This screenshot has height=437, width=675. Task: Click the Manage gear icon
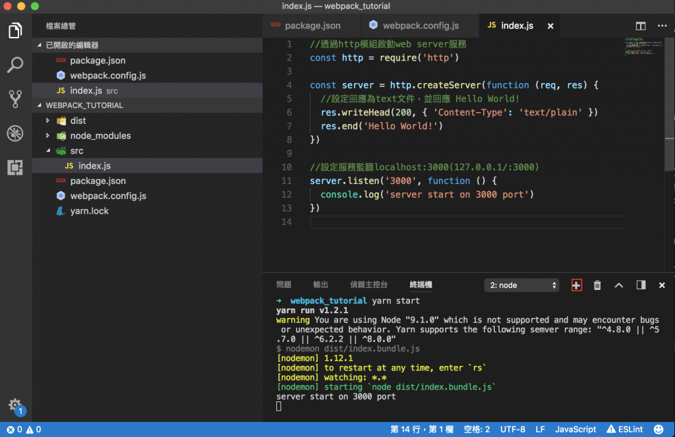[15, 404]
